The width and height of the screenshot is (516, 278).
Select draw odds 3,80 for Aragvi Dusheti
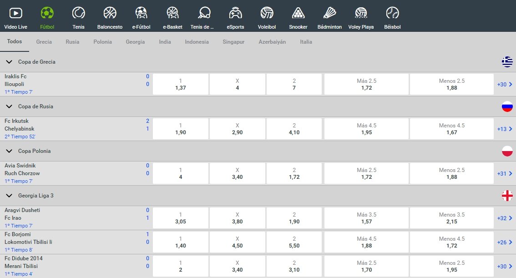click(x=237, y=218)
